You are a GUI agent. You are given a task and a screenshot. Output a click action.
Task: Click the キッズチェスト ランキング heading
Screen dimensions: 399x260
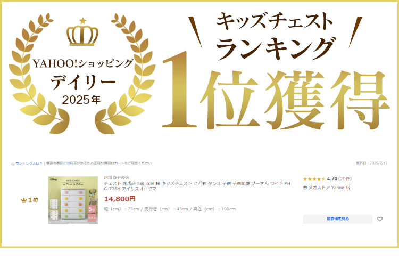click(276, 36)
